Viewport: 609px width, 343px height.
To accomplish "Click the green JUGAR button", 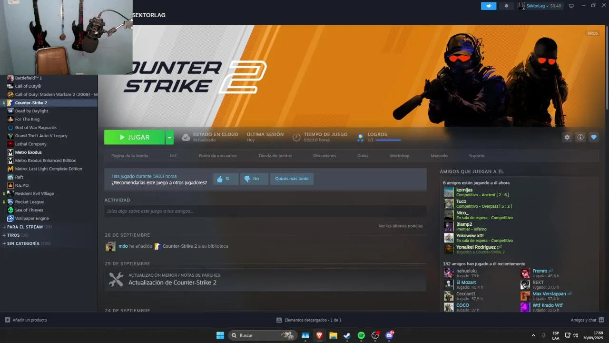I will click(135, 137).
